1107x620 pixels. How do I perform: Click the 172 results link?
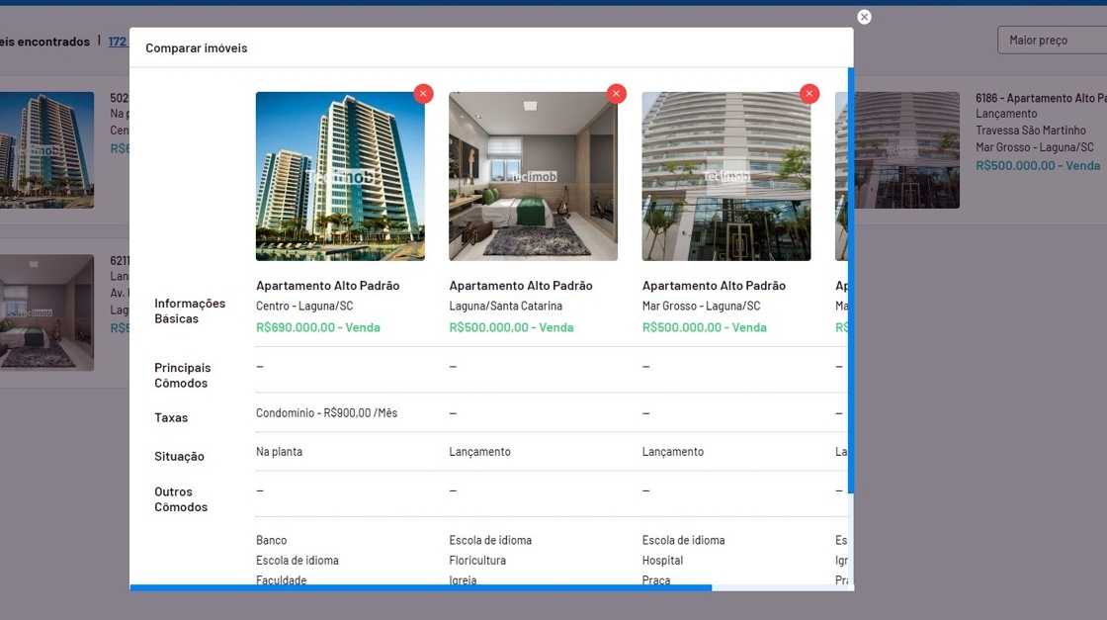(118, 42)
